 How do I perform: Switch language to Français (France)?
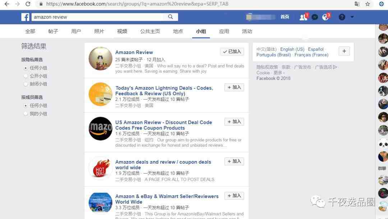311,55
